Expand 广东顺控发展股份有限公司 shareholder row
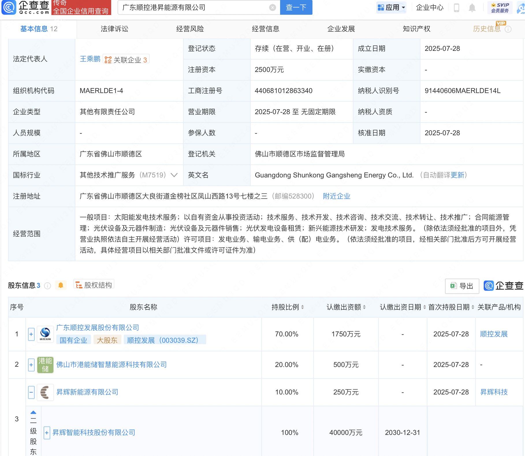This screenshot has height=456, width=525. click(31, 334)
